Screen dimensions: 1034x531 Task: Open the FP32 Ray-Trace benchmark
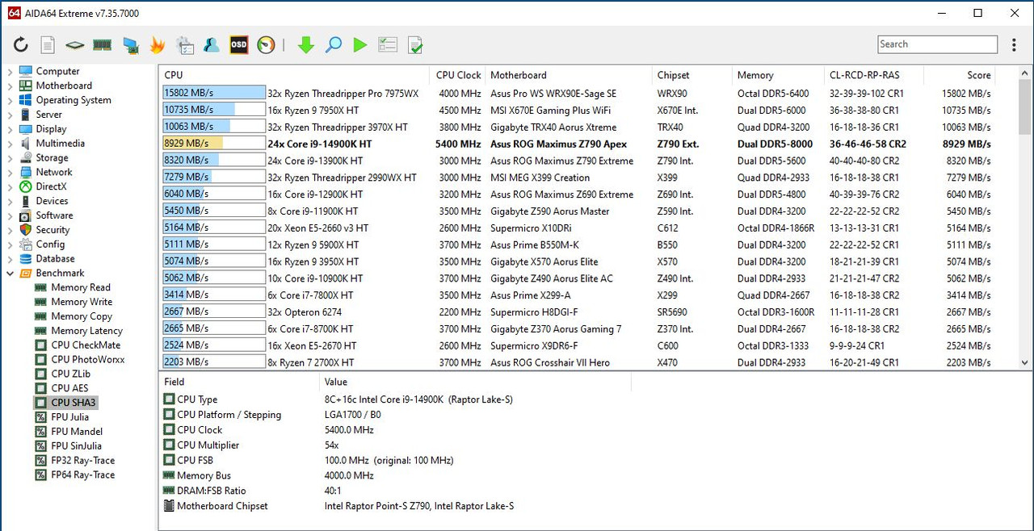pyautogui.click(x=83, y=460)
